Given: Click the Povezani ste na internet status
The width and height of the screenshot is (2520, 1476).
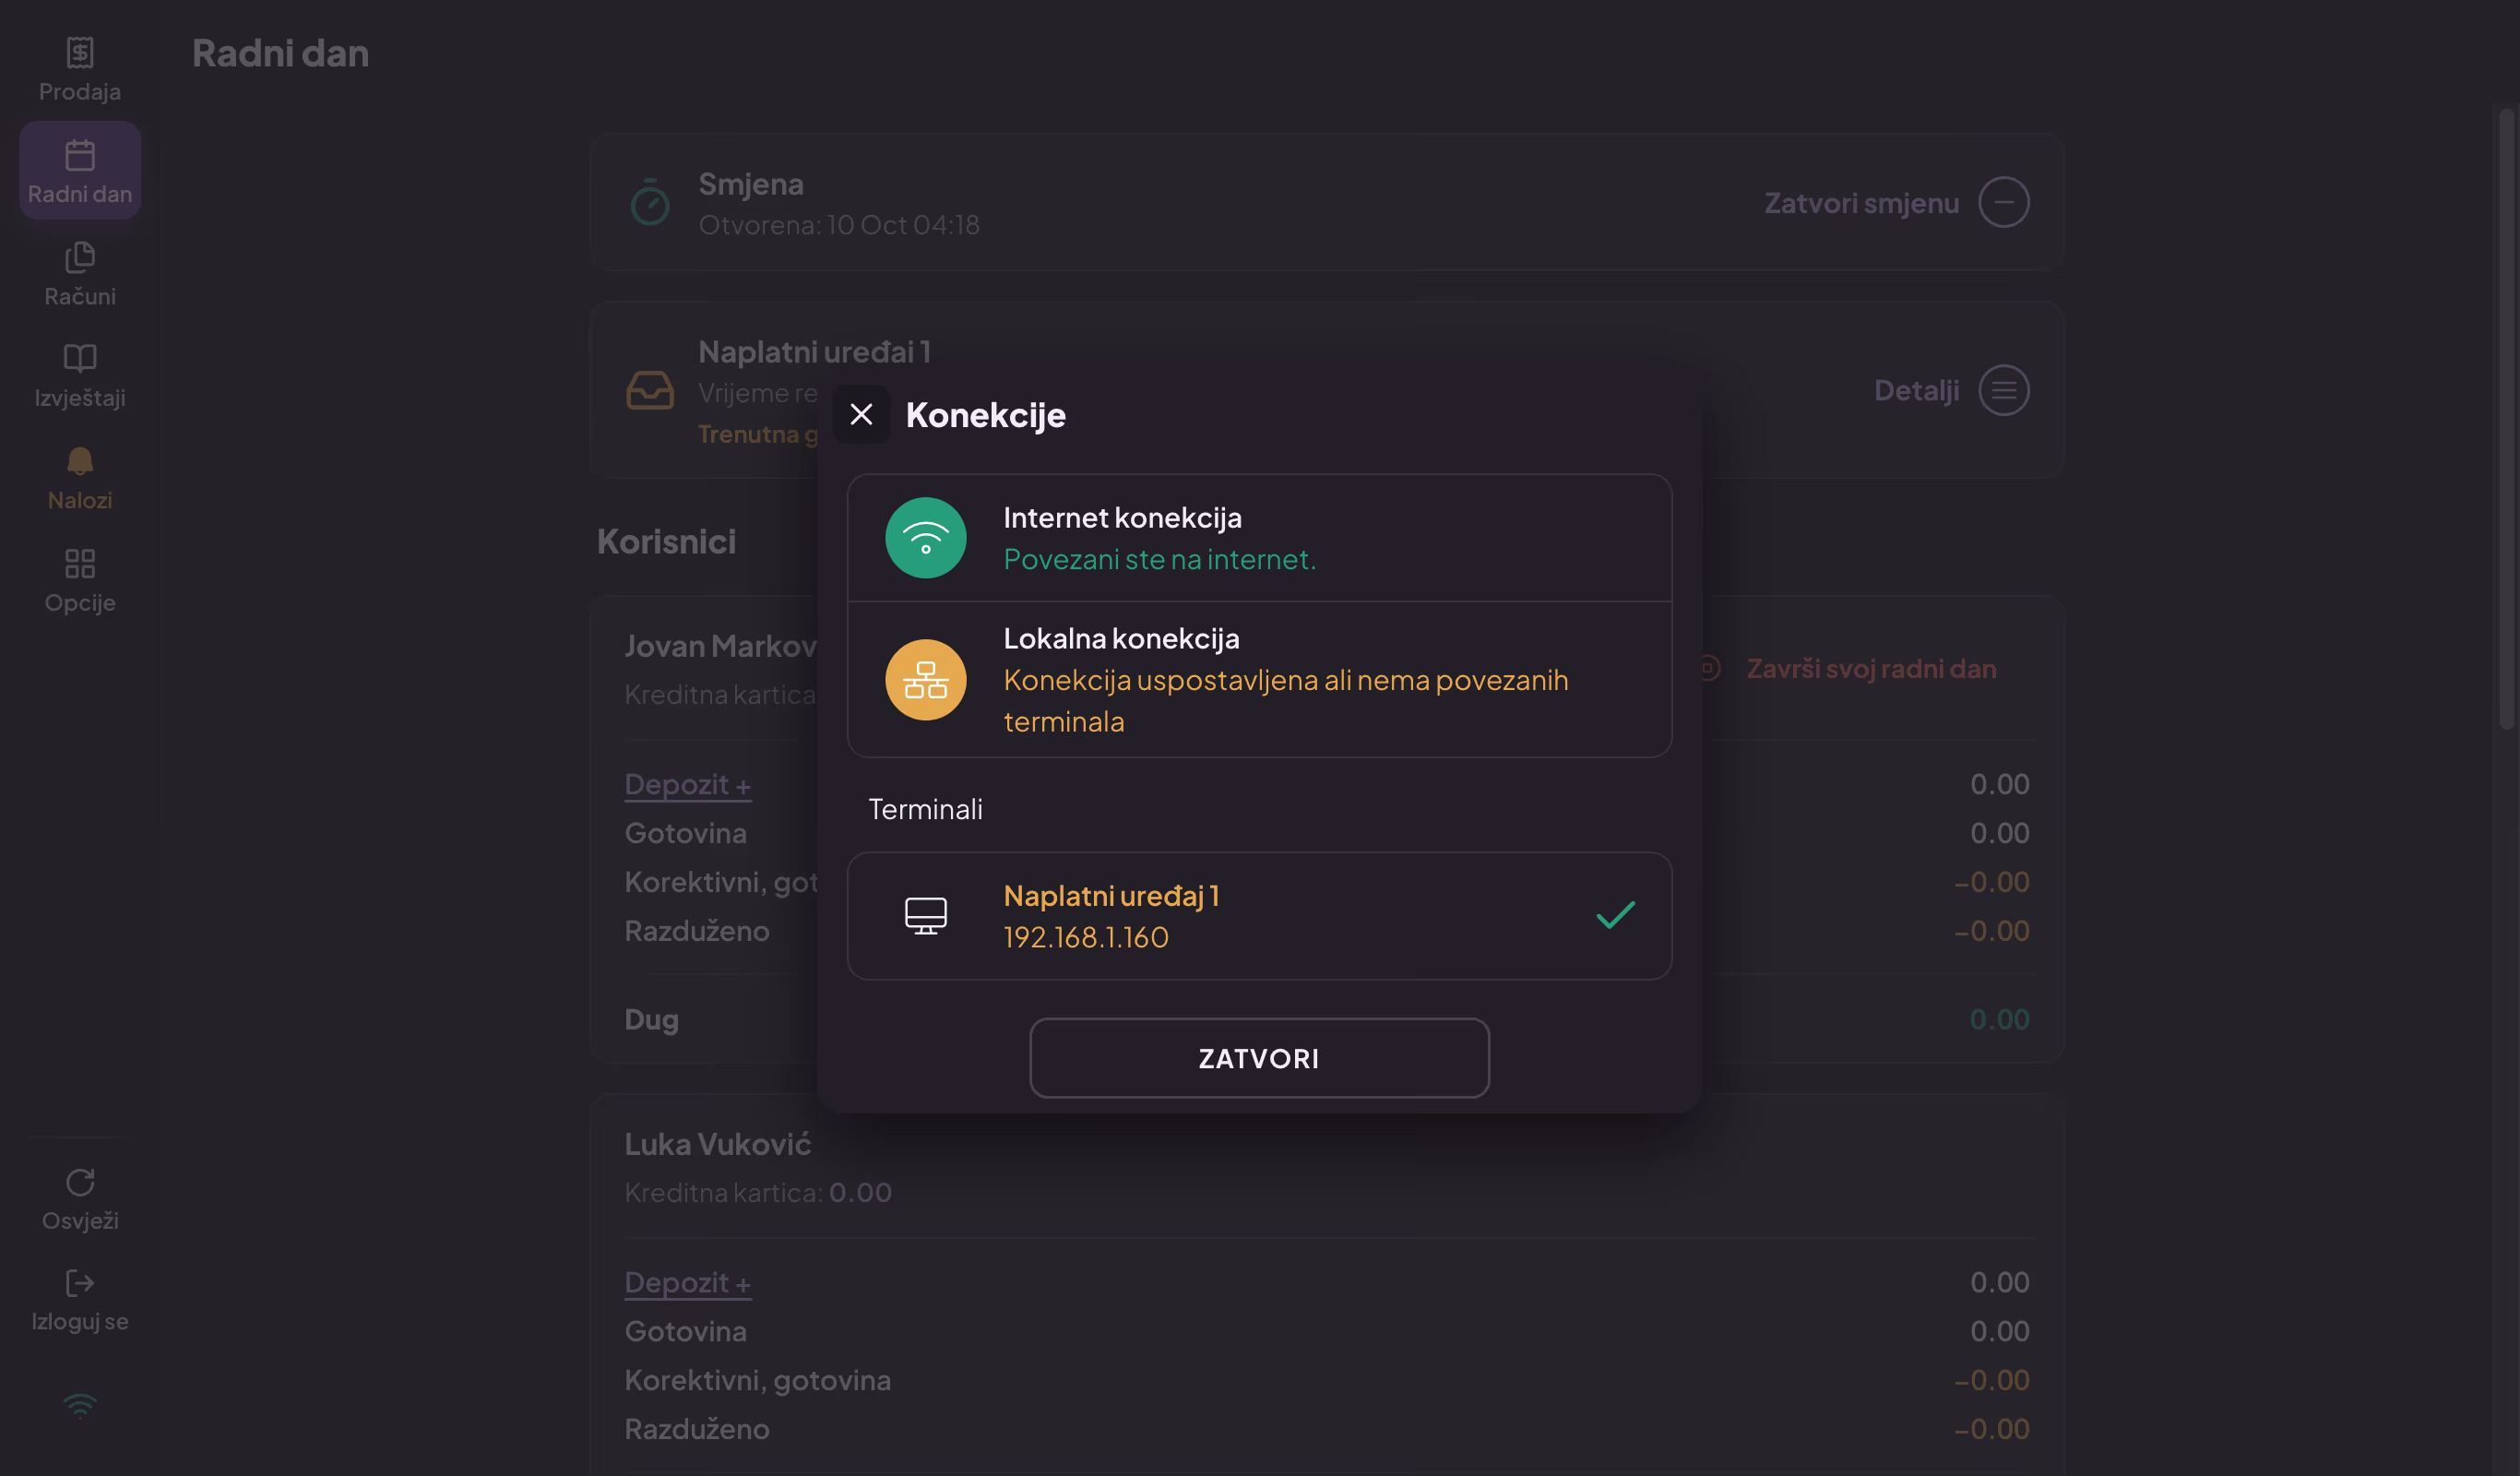Looking at the screenshot, I should 1159,559.
